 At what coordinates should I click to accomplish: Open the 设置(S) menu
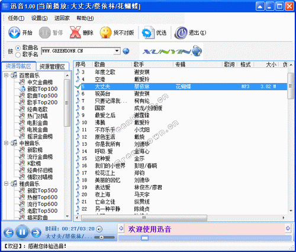[39, 18]
